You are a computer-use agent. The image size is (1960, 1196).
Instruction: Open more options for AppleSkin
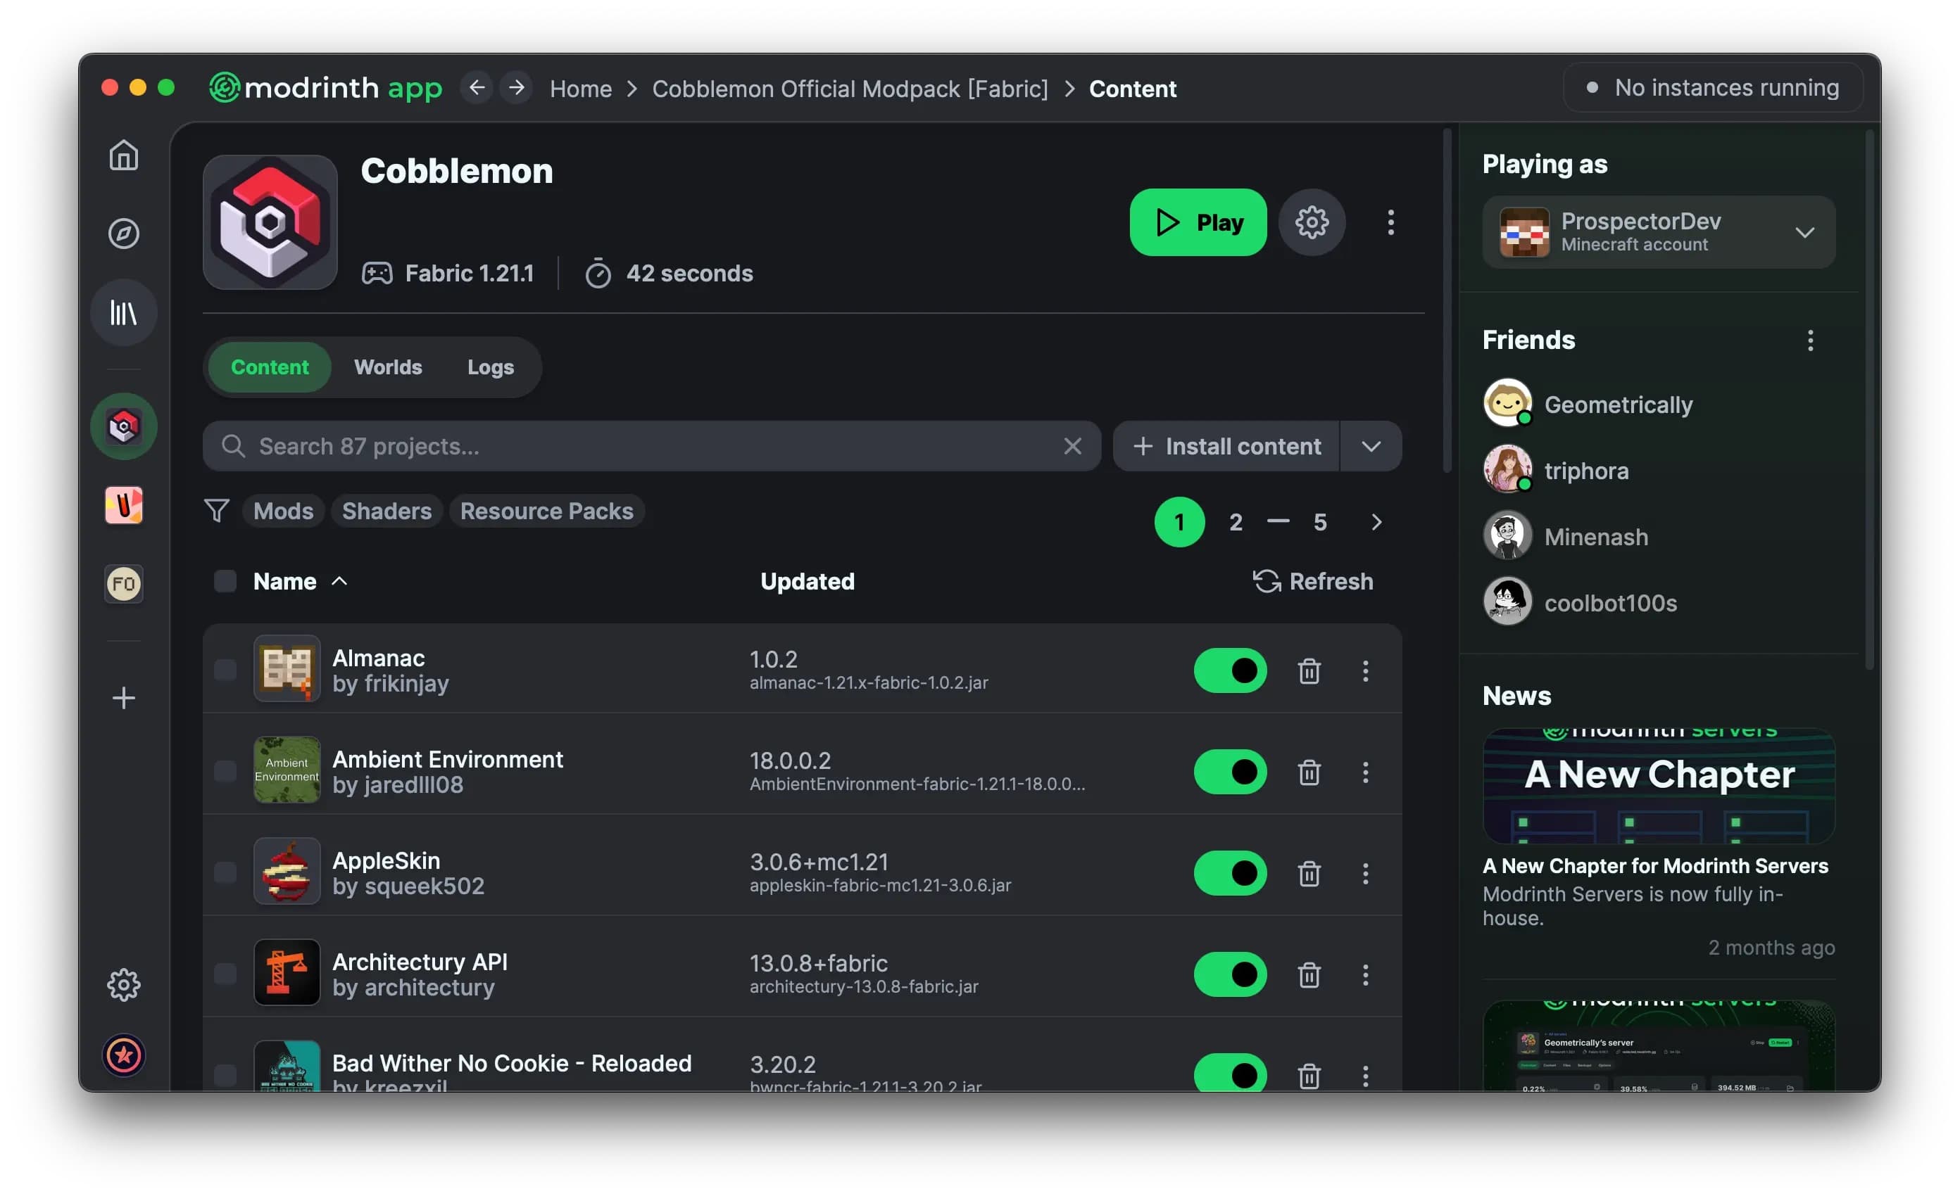pyautogui.click(x=1366, y=874)
